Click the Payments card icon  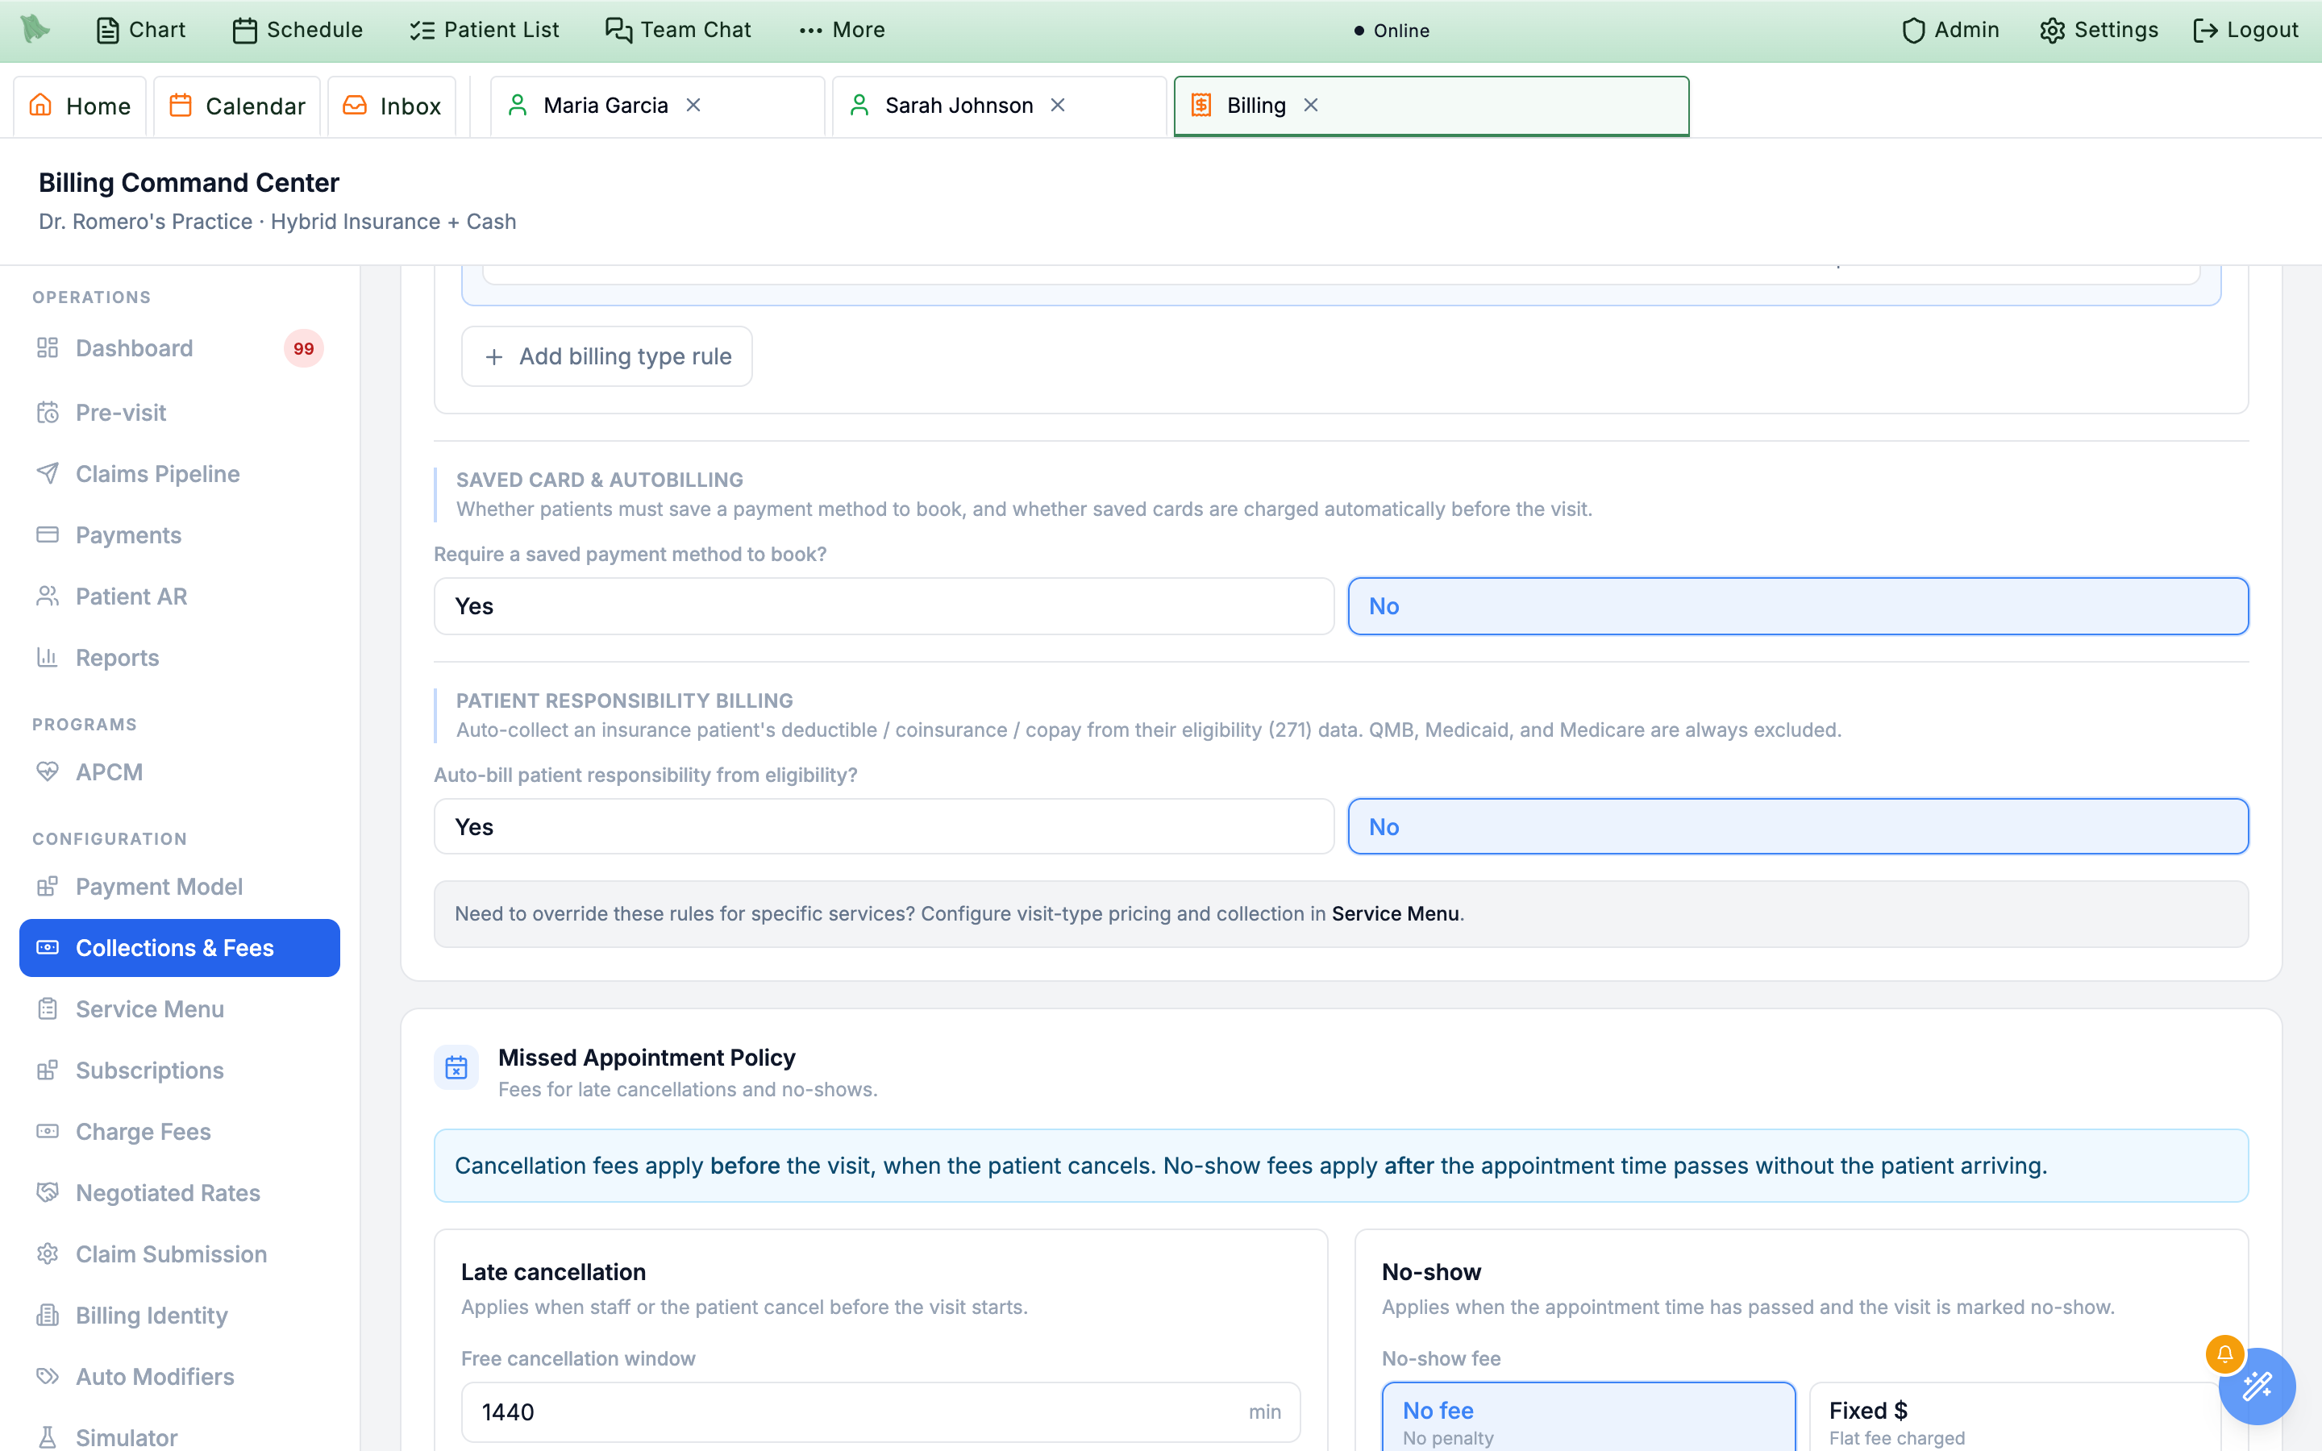tap(47, 535)
